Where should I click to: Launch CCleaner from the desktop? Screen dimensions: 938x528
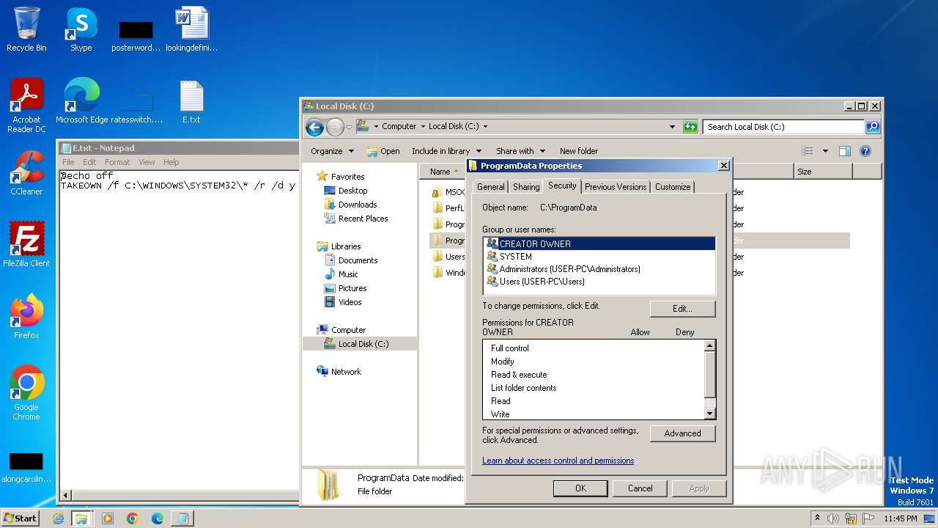pyautogui.click(x=26, y=172)
